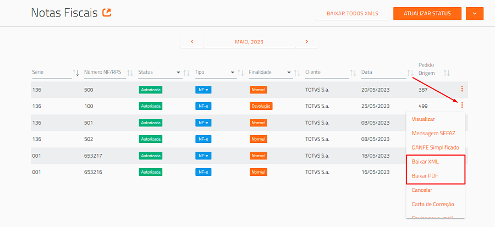Click TOTVS S.a. in the 653216 row
Viewport: 495px width, 227px height.
point(317,172)
